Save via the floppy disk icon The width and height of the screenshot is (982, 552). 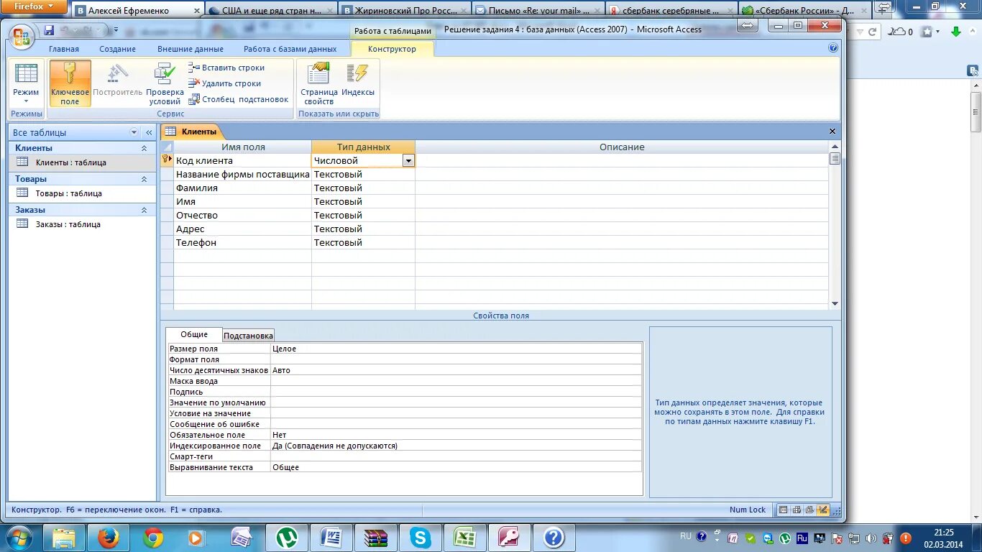(x=49, y=30)
